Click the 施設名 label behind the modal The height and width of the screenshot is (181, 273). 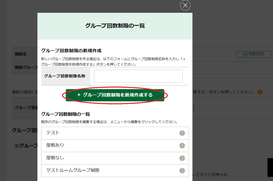pos(21,54)
